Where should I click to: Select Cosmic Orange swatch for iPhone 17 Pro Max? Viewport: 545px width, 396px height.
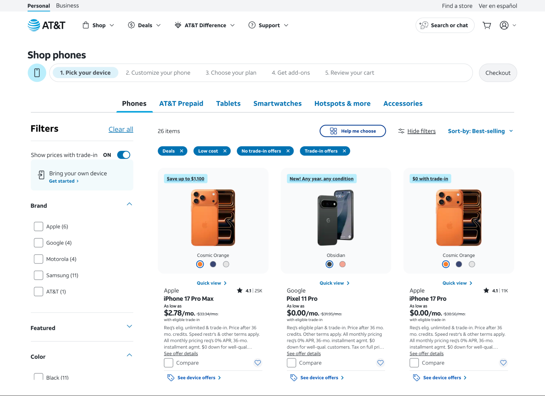200,264
